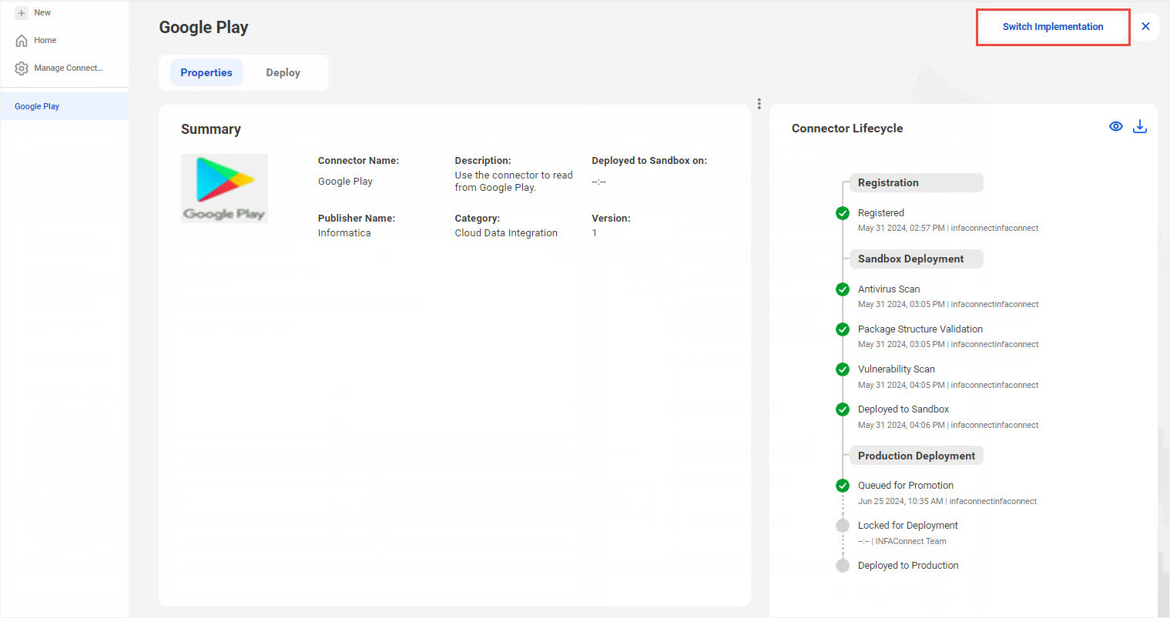Click the 'Jun 25 2024, 10:35 AM' timestamp

pos(900,502)
